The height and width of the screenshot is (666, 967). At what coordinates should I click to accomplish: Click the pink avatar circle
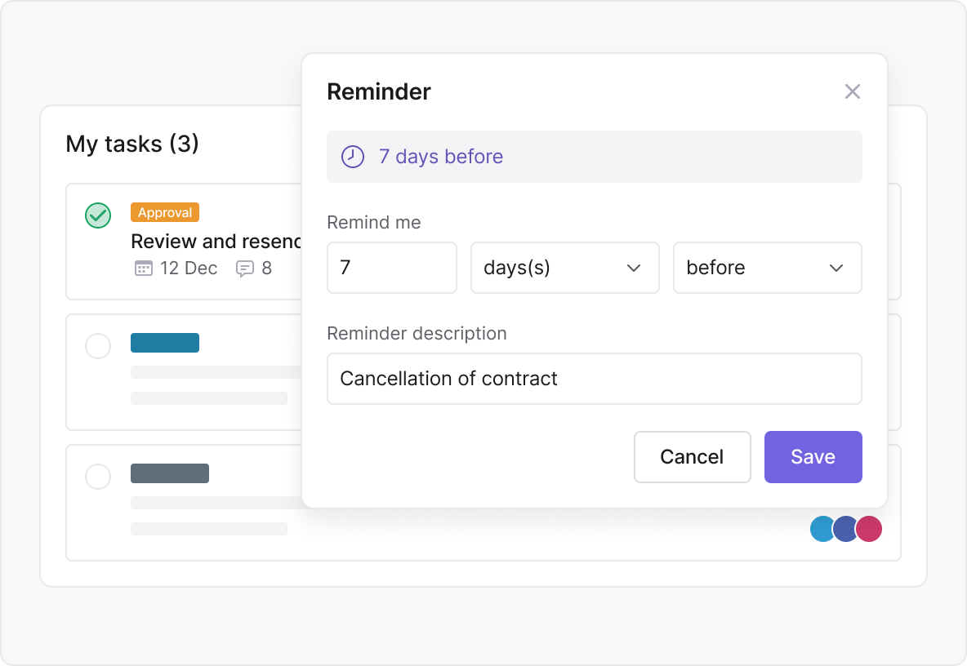click(x=869, y=529)
